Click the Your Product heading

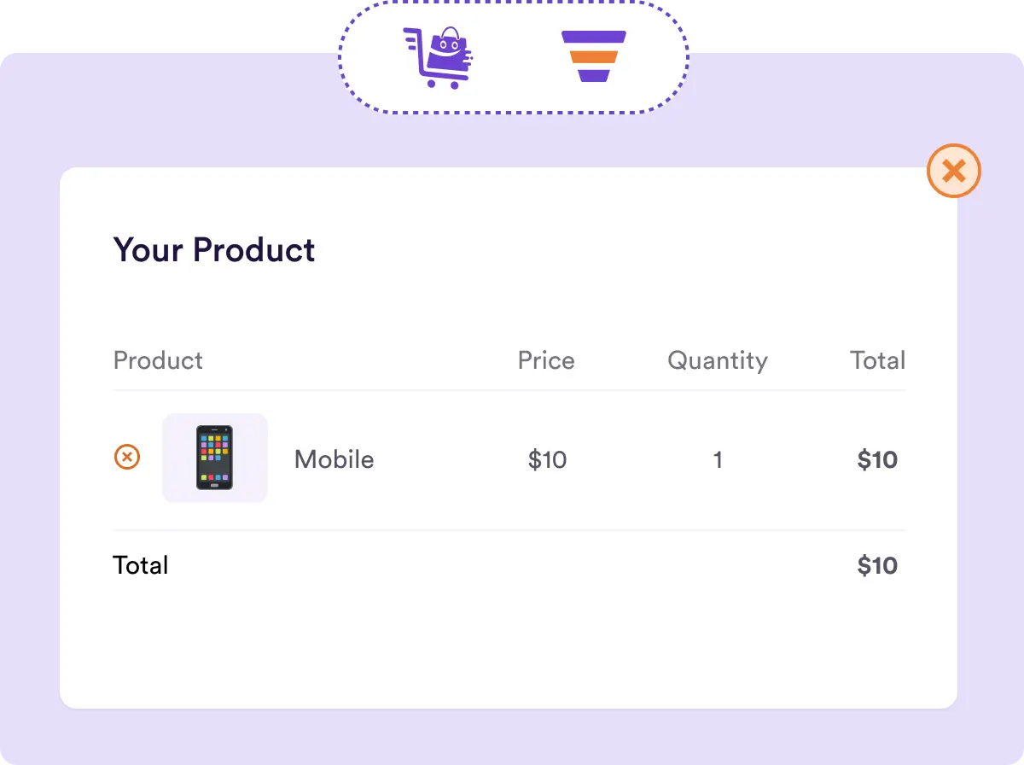click(214, 250)
